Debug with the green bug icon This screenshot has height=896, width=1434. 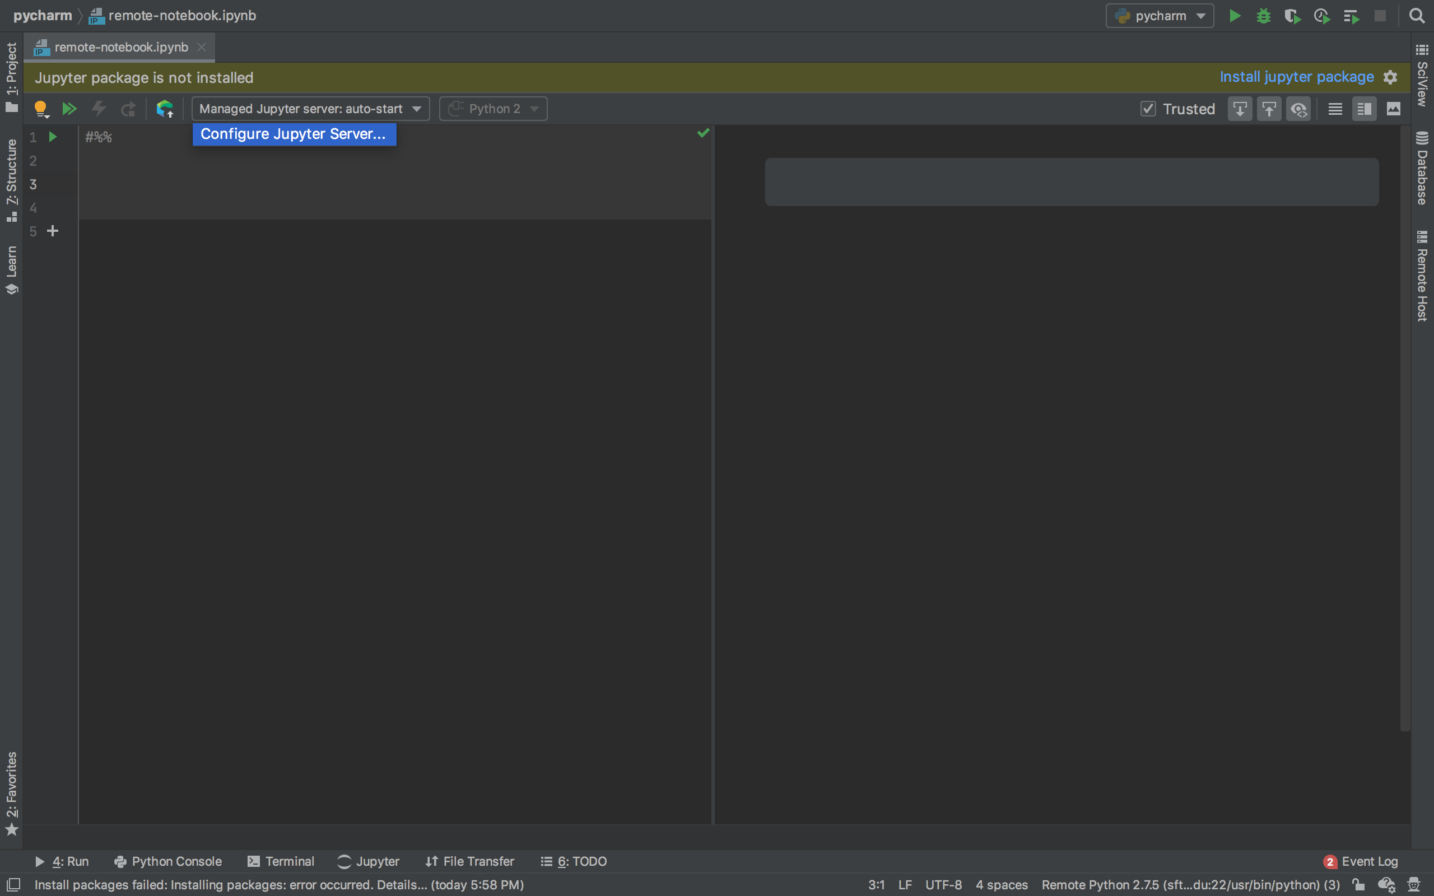pos(1263,16)
